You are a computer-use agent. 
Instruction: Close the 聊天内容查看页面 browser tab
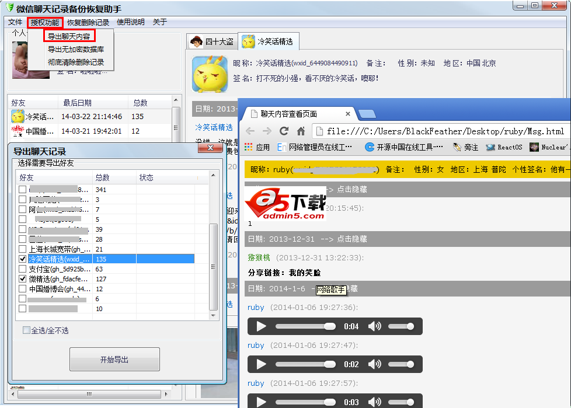pos(348,114)
